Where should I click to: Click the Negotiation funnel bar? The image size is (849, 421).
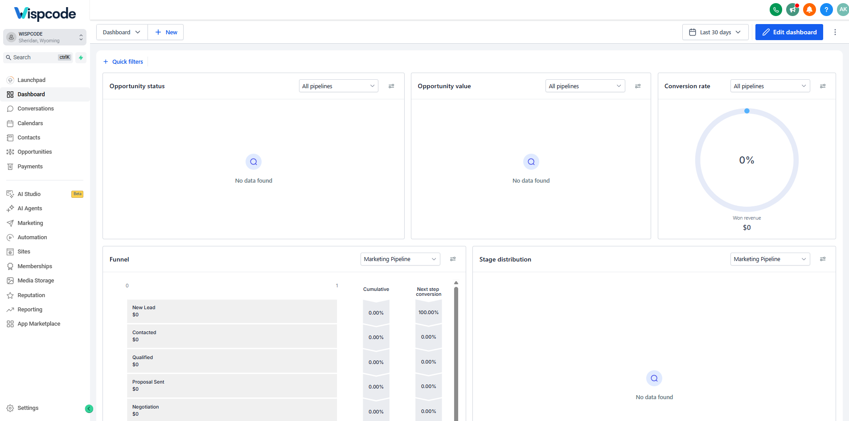click(x=232, y=410)
